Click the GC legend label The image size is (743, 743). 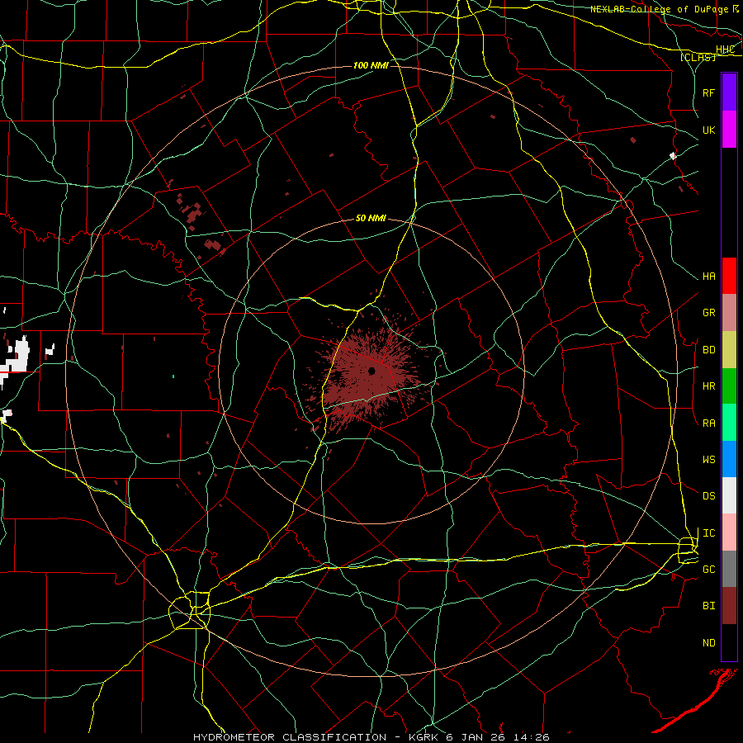[708, 570]
